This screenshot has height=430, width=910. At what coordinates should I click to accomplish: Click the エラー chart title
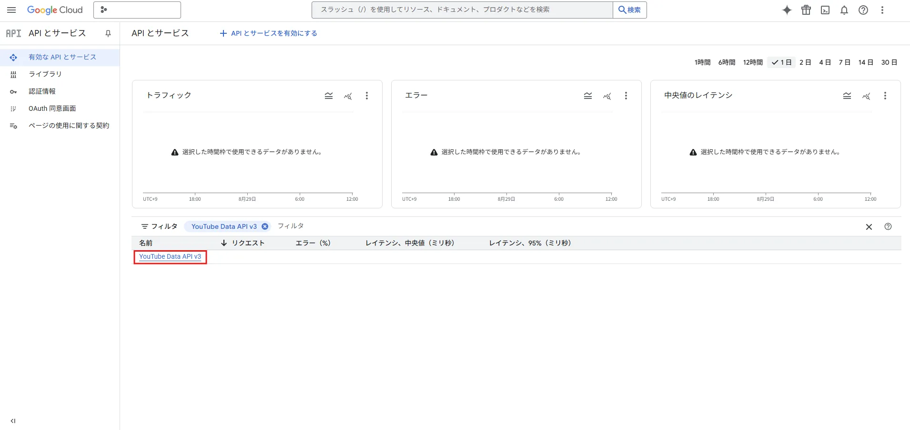click(x=416, y=95)
